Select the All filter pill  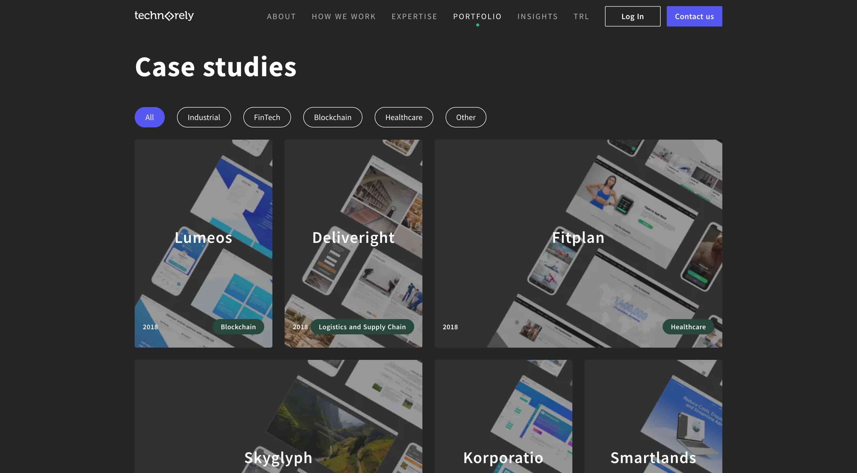pos(149,117)
